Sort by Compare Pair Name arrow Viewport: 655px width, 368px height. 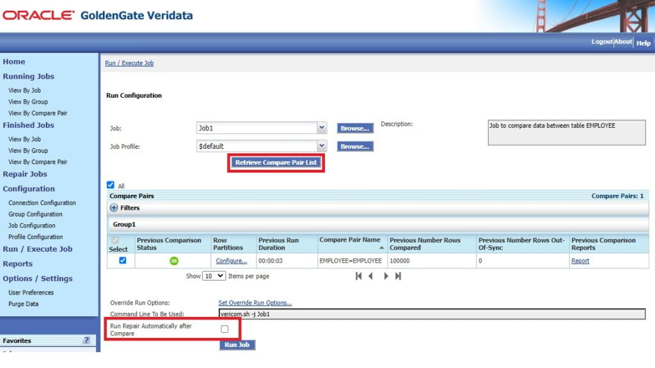click(381, 248)
